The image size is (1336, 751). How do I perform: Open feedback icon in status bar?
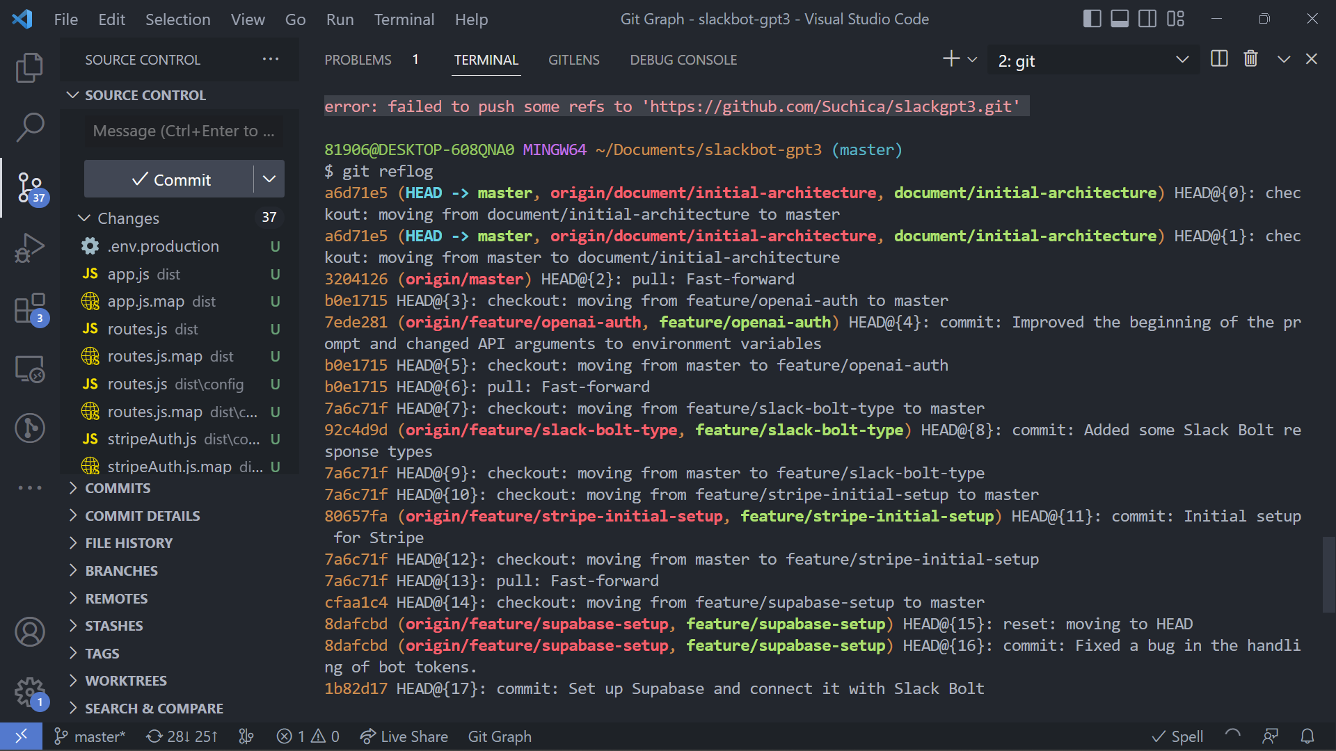1270,736
